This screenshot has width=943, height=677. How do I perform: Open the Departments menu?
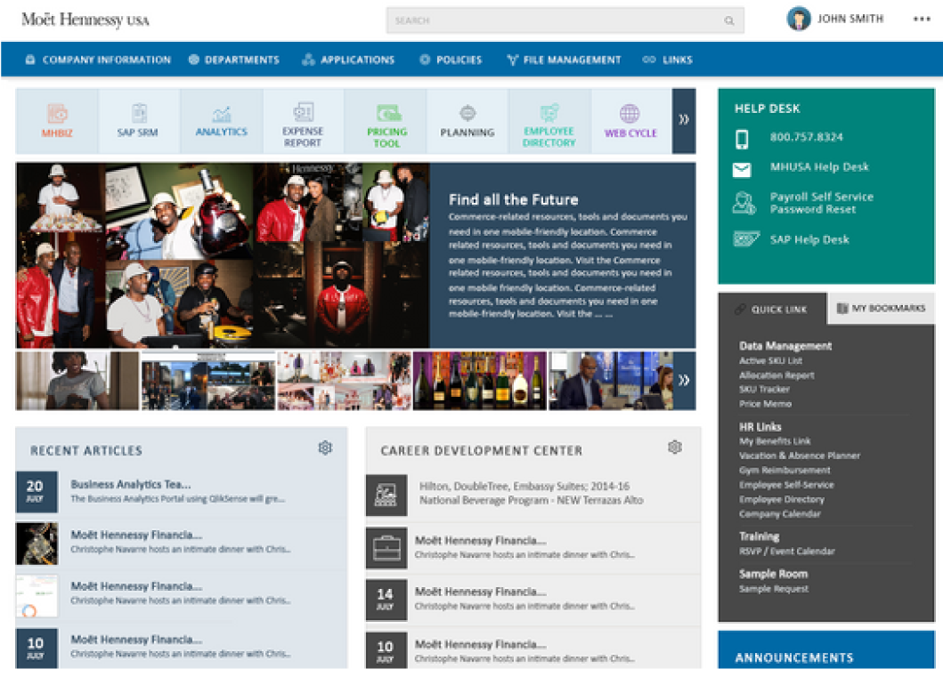click(234, 60)
